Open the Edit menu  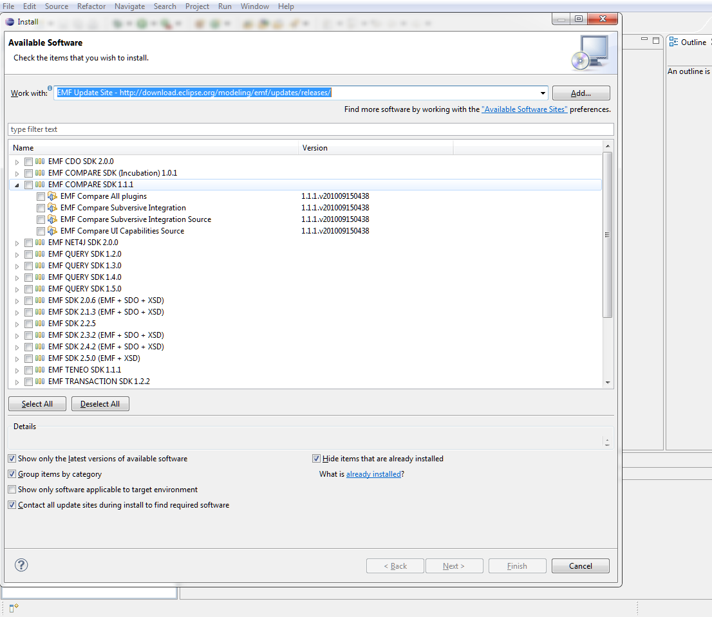pos(30,6)
